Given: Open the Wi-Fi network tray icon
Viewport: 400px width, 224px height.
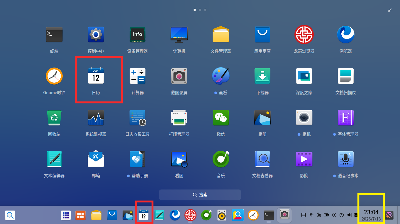Looking at the screenshot, I should pyautogui.click(x=311, y=215).
